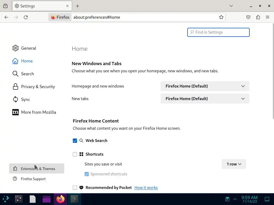Open the Pocket save icon
This screenshot has width=274, height=205.
pos(248,17)
